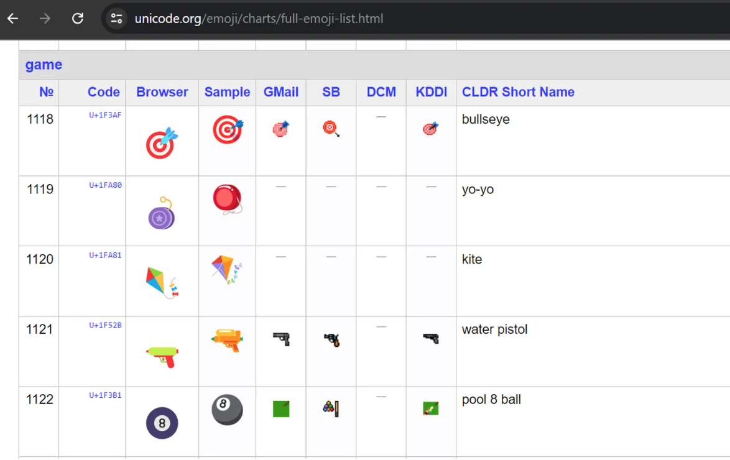
Task: Open the U+1F3AF code link
Action: click(x=105, y=115)
